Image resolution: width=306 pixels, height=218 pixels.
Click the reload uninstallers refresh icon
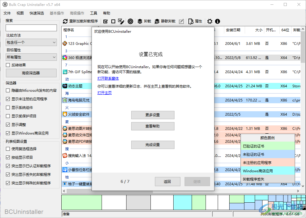pyautogui.click(x=65, y=21)
